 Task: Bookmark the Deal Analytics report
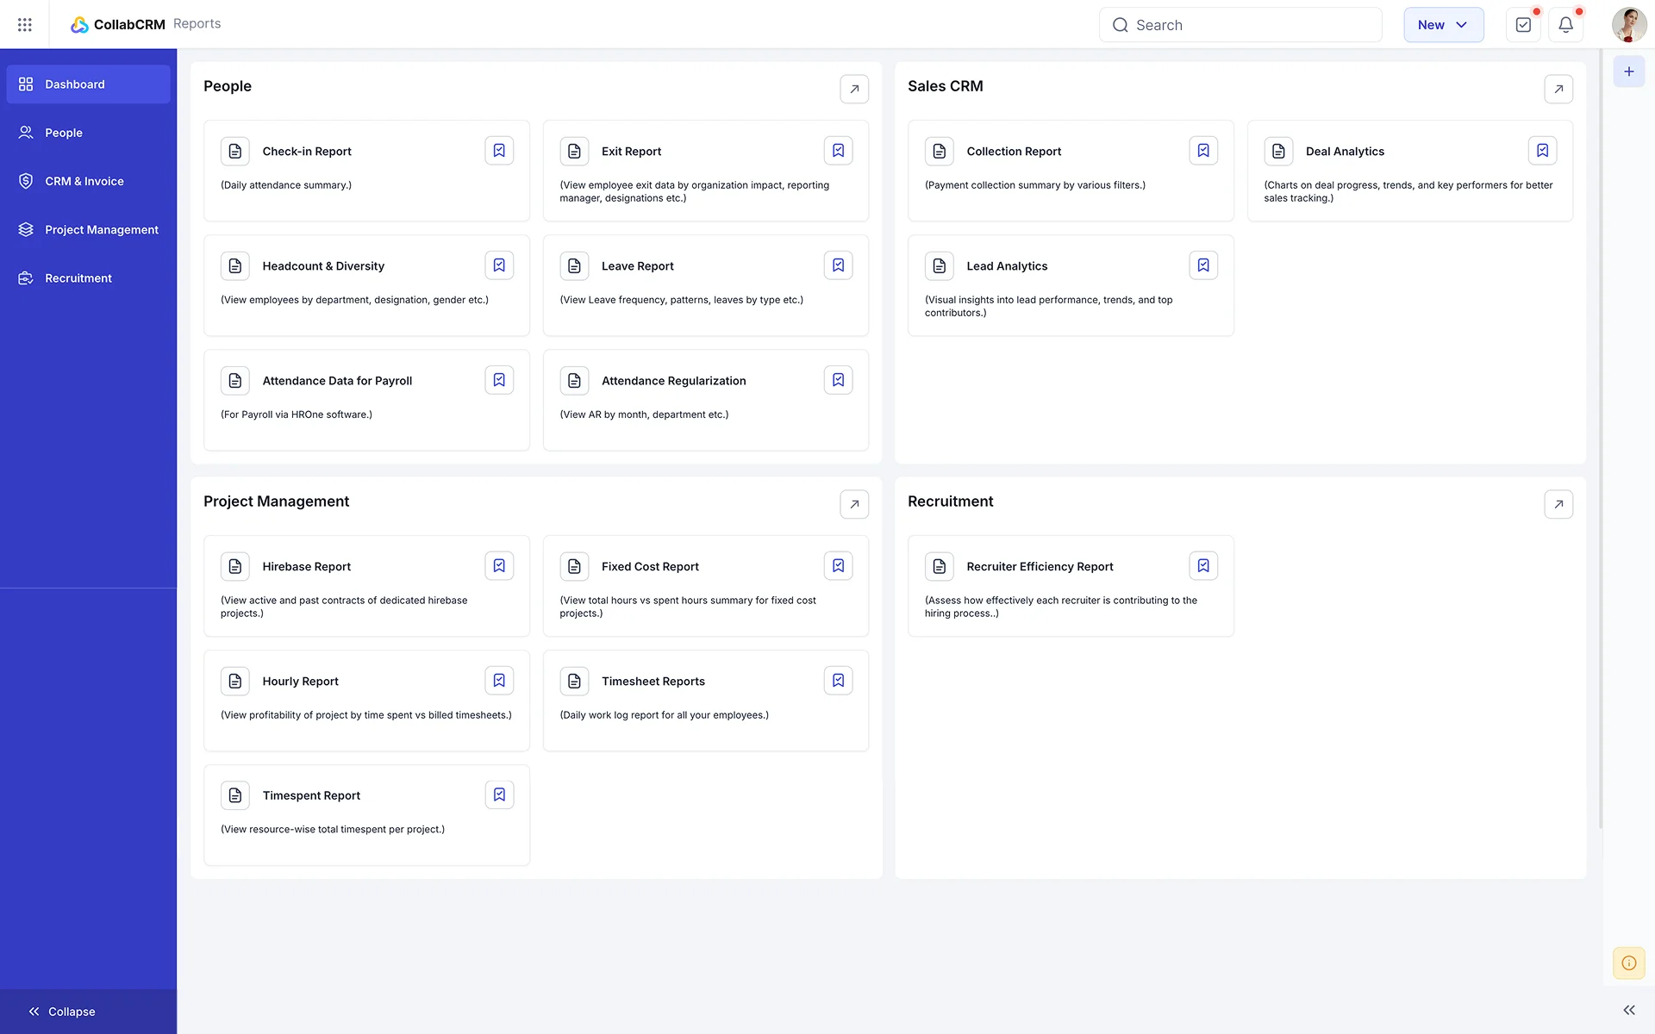click(x=1542, y=150)
